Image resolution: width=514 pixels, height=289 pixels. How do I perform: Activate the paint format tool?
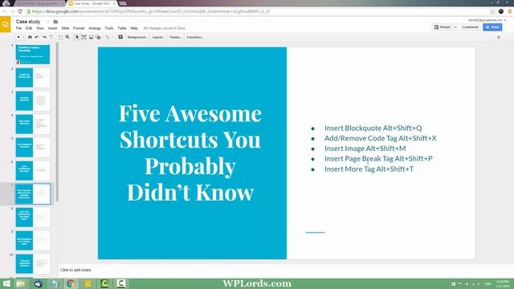pos(51,38)
